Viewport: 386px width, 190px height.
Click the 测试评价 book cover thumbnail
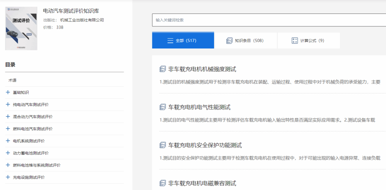point(21,29)
